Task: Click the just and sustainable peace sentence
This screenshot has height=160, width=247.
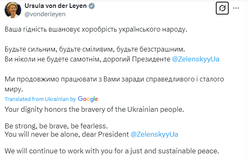Action: point(112,151)
